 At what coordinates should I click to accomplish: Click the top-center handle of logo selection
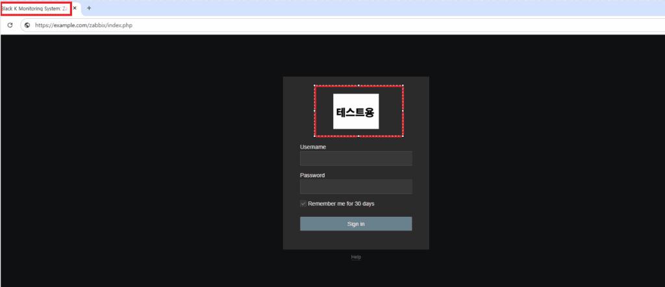click(x=358, y=85)
